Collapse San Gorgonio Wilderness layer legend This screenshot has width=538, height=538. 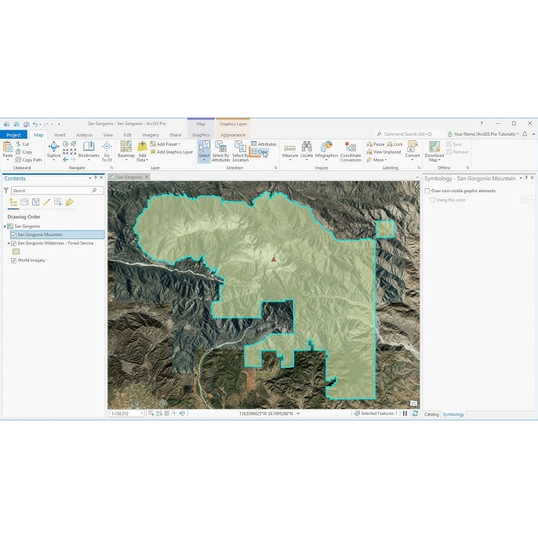9,243
